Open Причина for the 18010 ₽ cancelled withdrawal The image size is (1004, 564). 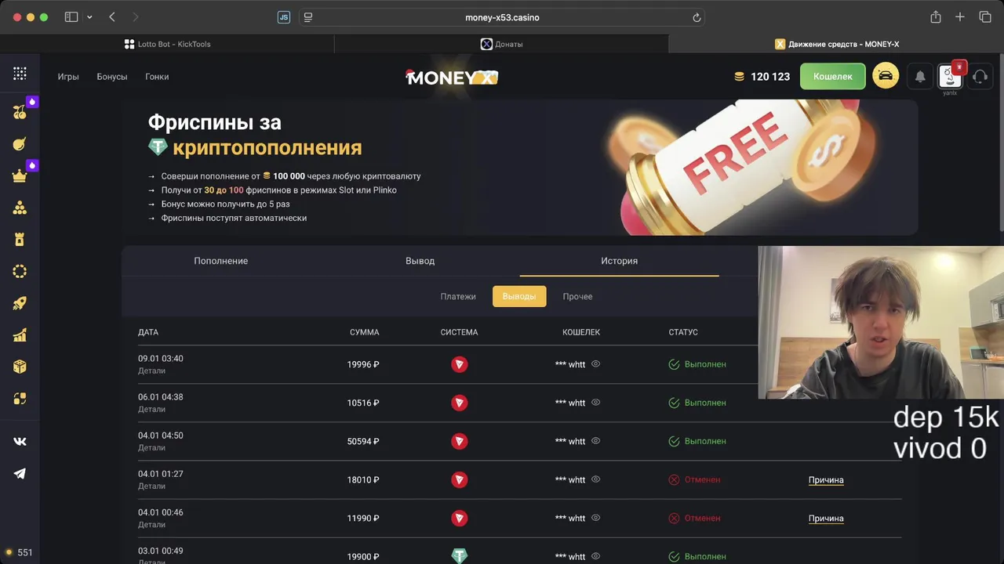coord(826,480)
